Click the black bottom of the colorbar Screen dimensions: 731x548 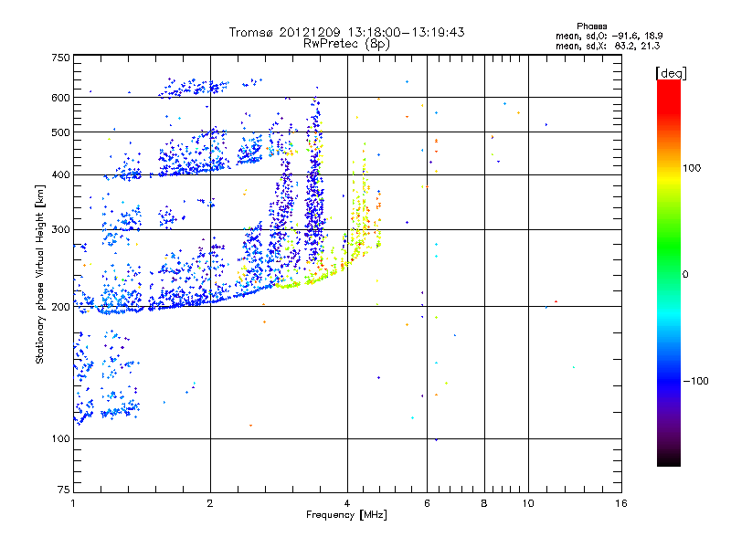(669, 460)
